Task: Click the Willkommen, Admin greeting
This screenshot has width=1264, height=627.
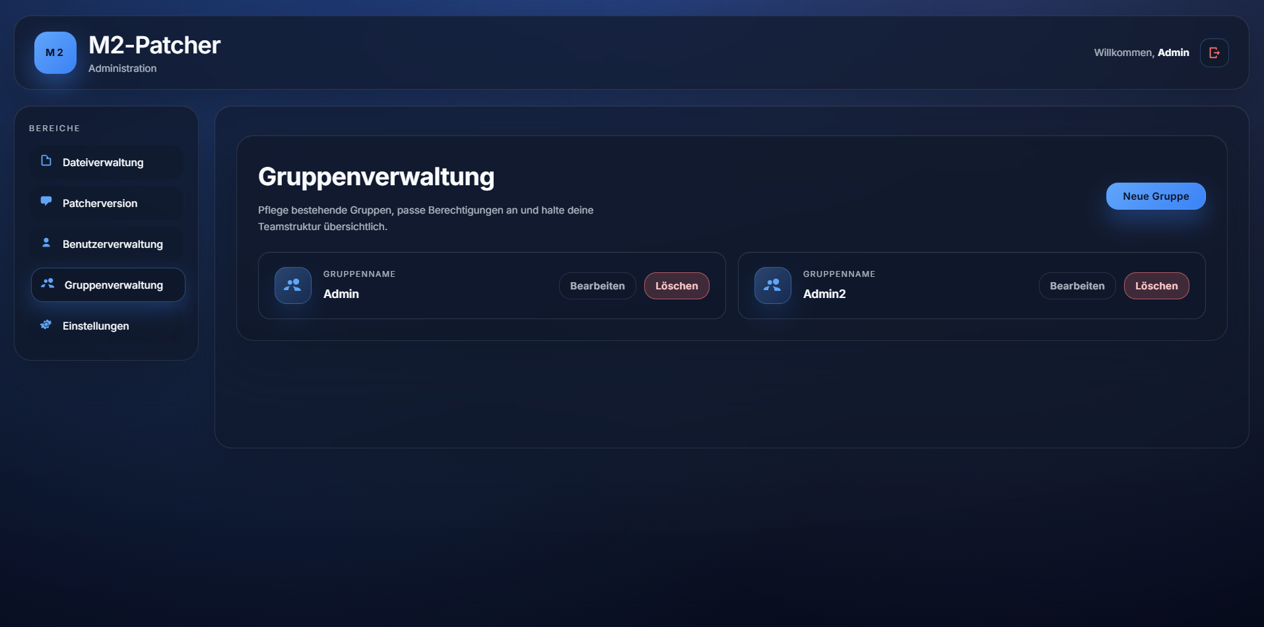Action: point(1142,53)
